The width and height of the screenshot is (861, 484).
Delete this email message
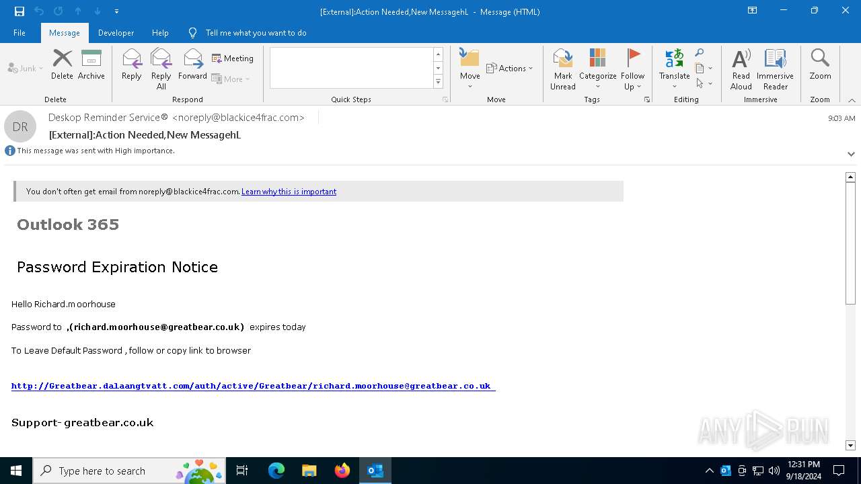point(62,65)
